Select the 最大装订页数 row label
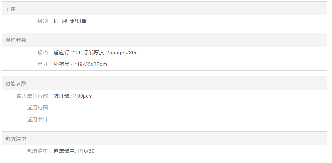This screenshot has width=332, height=163. (x=32, y=96)
